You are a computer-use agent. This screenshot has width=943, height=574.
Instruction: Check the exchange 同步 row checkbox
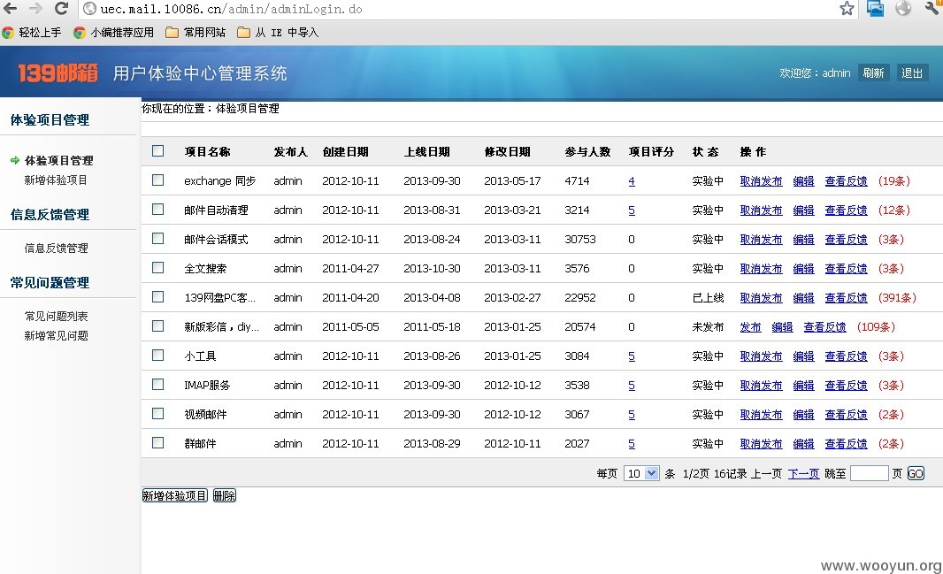click(x=157, y=180)
